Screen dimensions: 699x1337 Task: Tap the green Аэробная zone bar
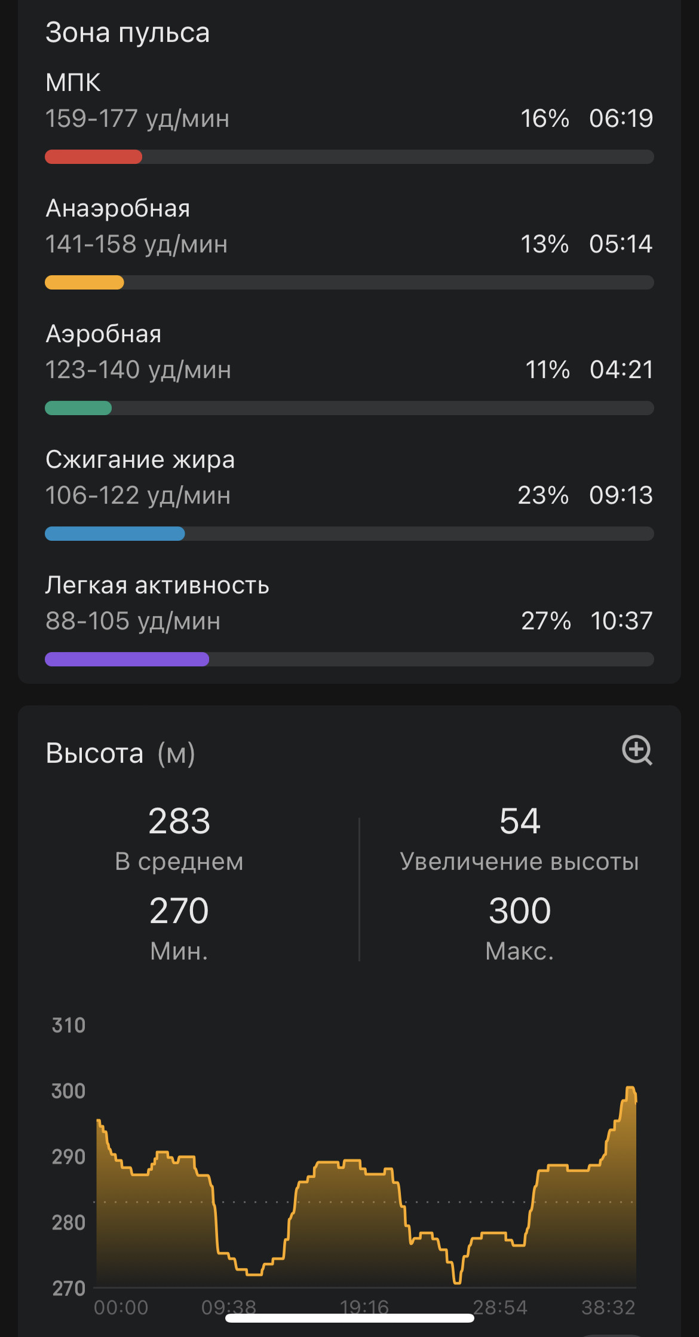tap(349, 408)
